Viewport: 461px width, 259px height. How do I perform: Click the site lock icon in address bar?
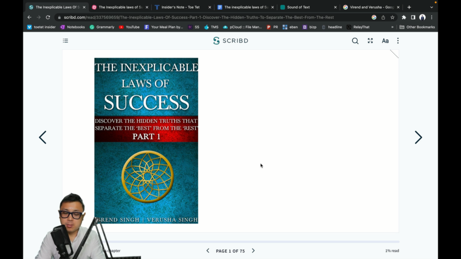click(x=59, y=18)
